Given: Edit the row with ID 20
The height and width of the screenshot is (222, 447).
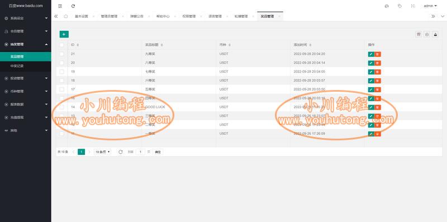Looking at the screenshot, I should click(371, 63).
